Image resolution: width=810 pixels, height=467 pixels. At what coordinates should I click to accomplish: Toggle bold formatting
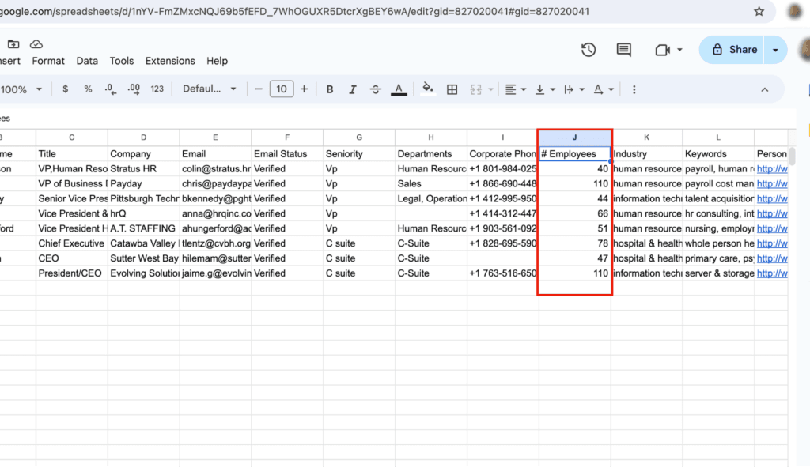[x=329, y=89]
